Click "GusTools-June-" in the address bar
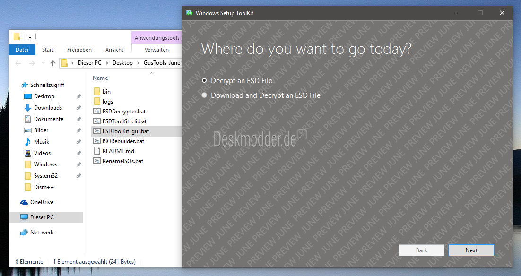Image resolution: width=521 pixels, height=276 pixels. [x=163, y=63]
